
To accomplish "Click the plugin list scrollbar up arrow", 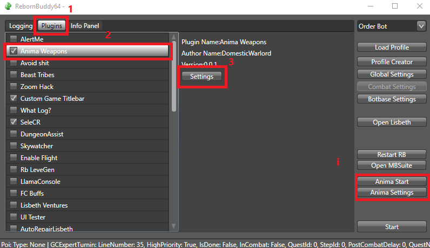I will pos(173,37).
